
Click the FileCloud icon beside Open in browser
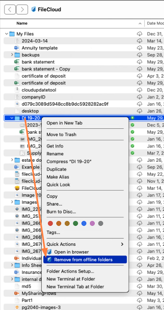pos(49,252)
